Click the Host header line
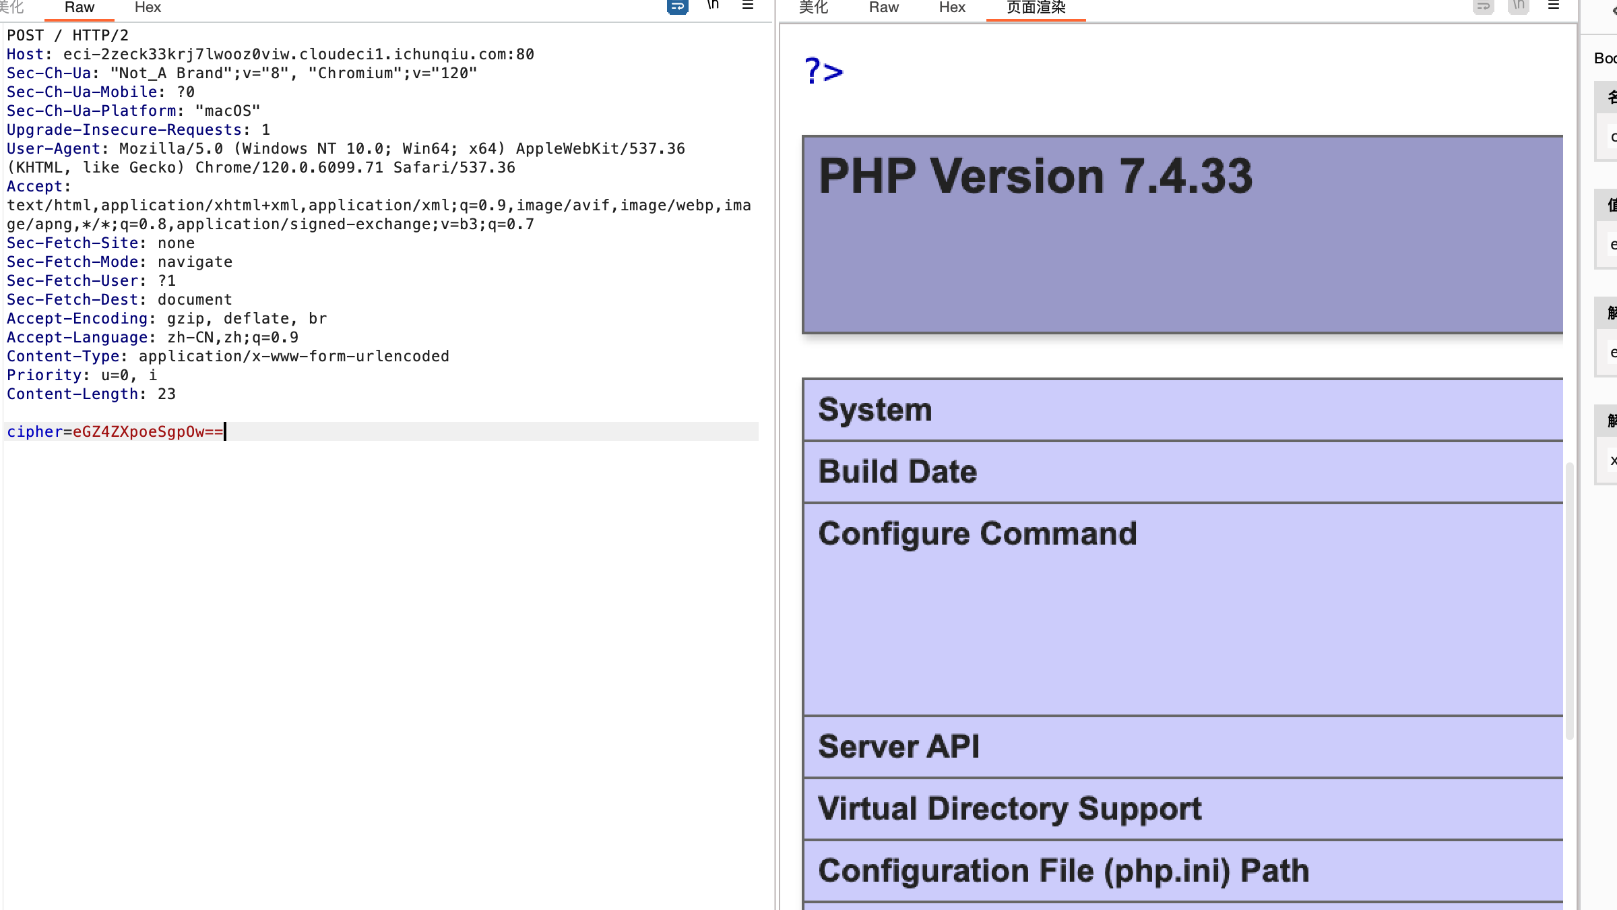Screen dimensions: 1617x910 (x=269, y=54)
